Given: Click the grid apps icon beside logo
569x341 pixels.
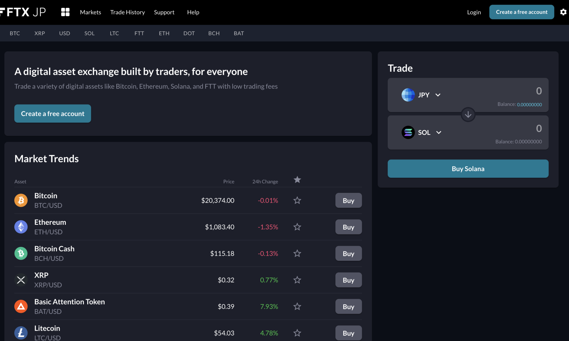Looking at the screenshot, I should [x=65, y=12].
